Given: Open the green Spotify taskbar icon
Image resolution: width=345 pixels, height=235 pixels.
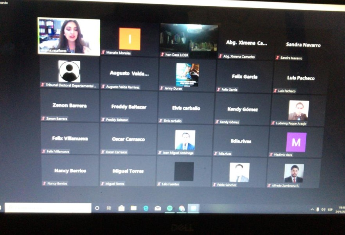Looking at the screenshot, I should [170, 208].
